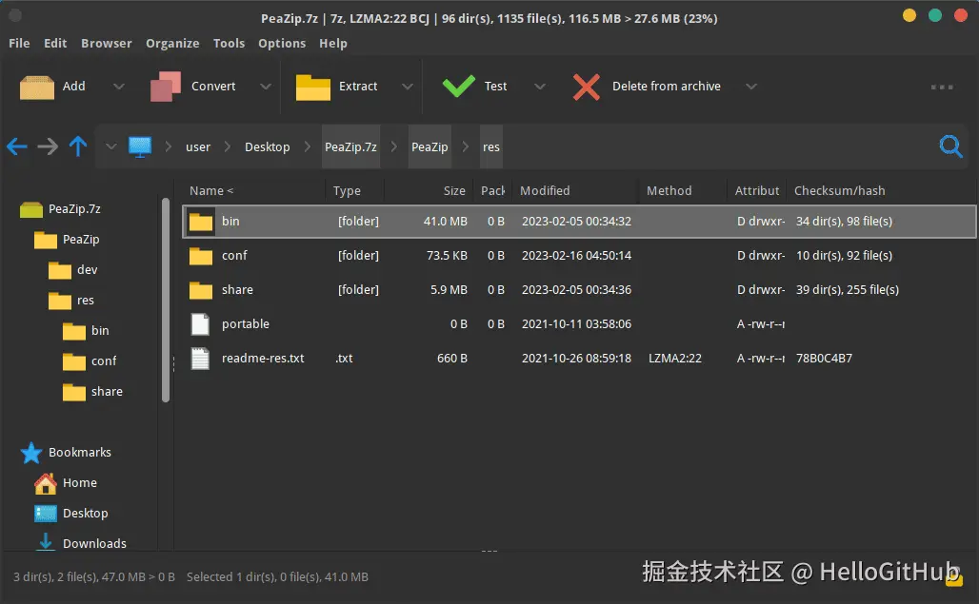Click the bin folder icon in list
The height and width of the screenshot is (604, 979).
click(201, 222)
